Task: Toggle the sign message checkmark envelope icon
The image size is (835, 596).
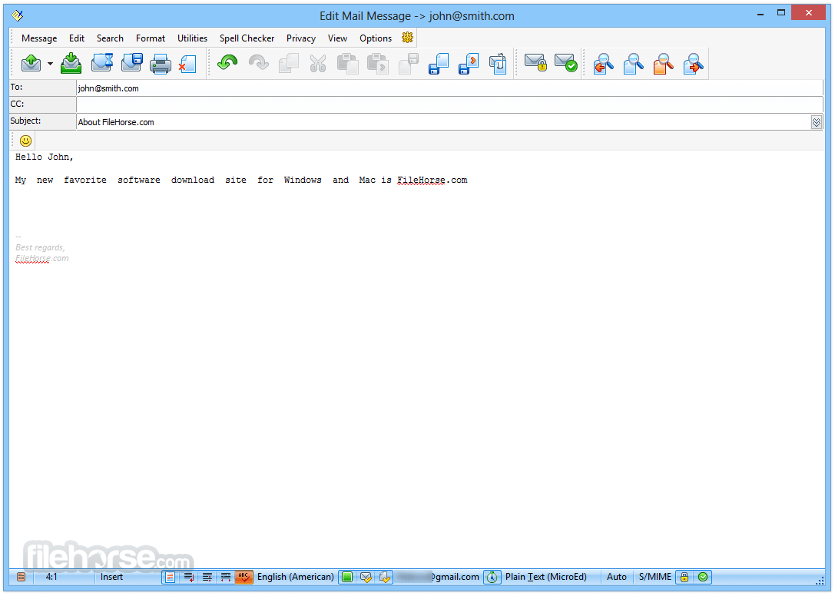Action: click(x=565, y=63)
